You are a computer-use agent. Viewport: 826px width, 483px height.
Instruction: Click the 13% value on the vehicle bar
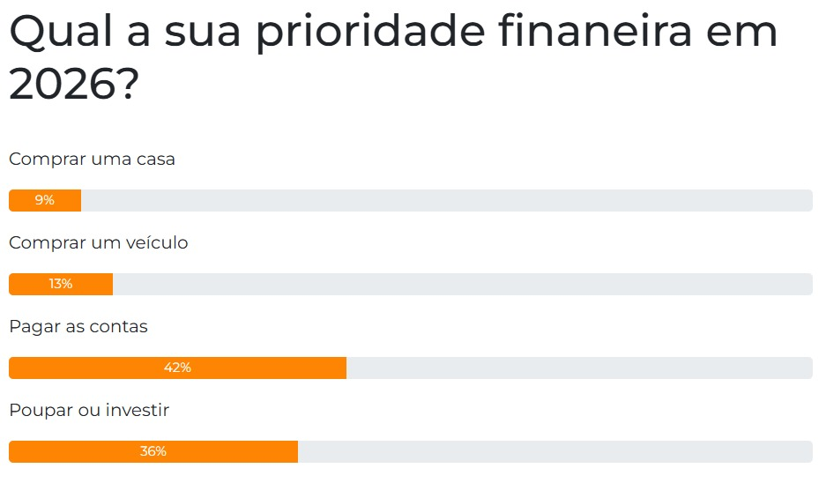61,285
